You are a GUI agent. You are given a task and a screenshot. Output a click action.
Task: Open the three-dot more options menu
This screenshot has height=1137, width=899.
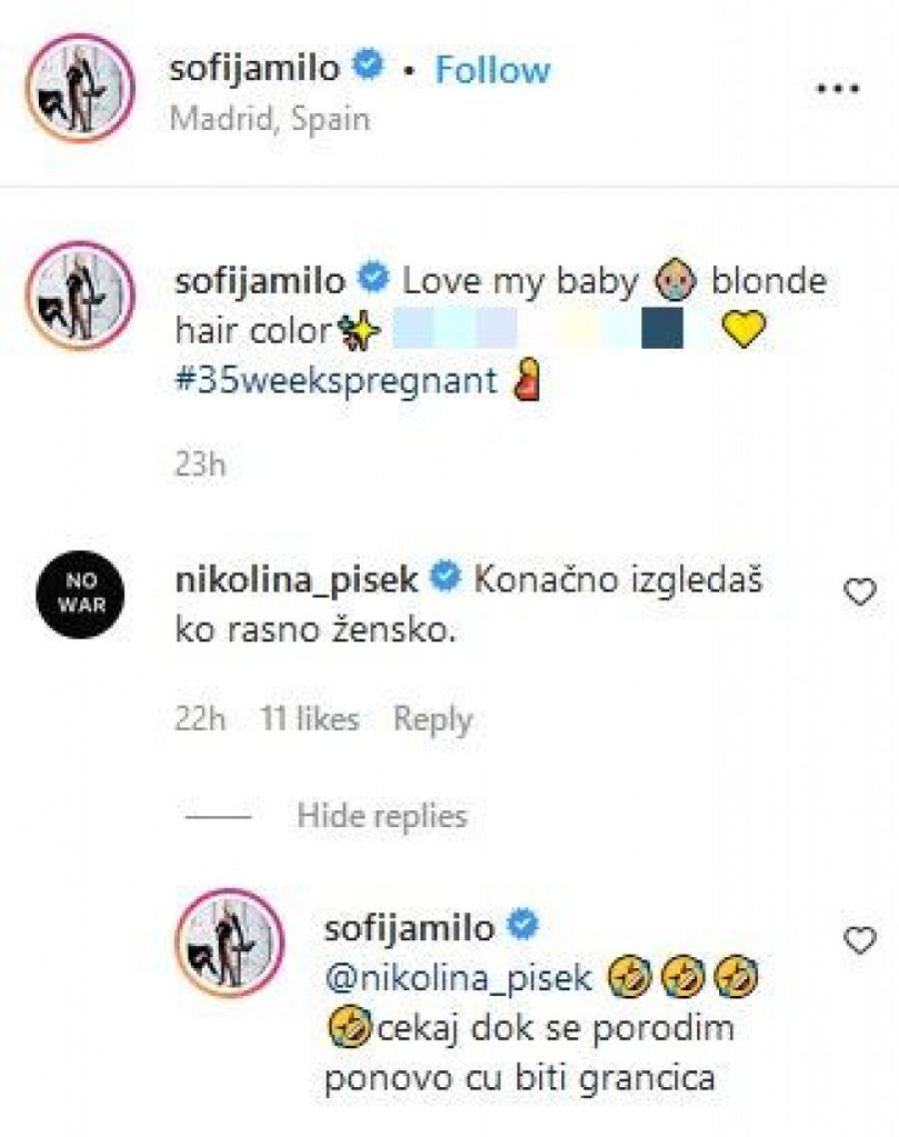click(838, 89)
